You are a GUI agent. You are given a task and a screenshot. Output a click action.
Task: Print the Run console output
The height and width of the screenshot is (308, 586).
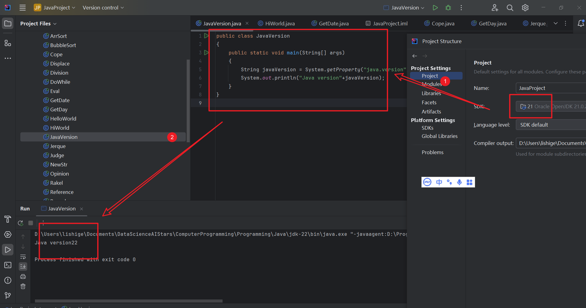point(23,277)
